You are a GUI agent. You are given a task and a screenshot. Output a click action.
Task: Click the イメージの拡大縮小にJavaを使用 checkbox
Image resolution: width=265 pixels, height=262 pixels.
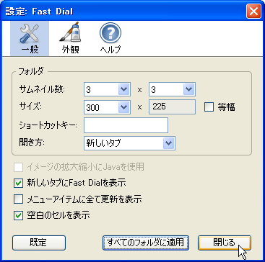(18, 167)
